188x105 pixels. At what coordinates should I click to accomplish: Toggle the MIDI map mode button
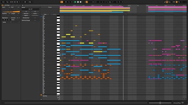tap(174, 2)
